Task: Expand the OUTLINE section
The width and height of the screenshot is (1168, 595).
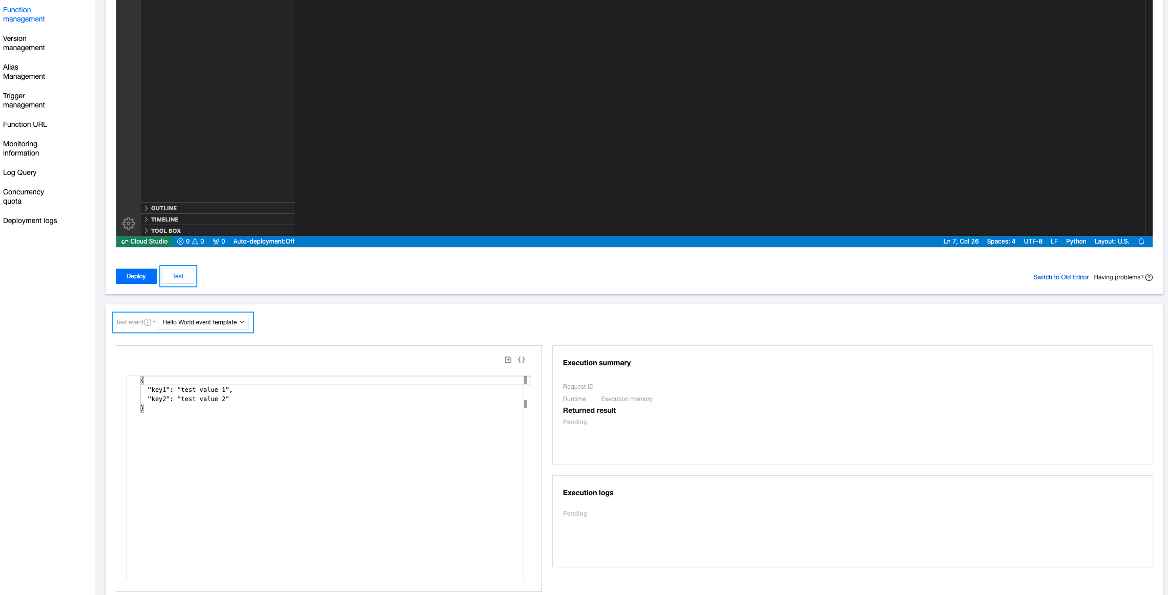Action: pyautogui.click(x=164, y=208)
